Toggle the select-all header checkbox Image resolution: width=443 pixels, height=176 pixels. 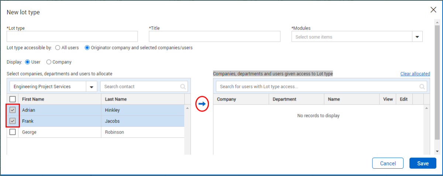pos(13,99)
